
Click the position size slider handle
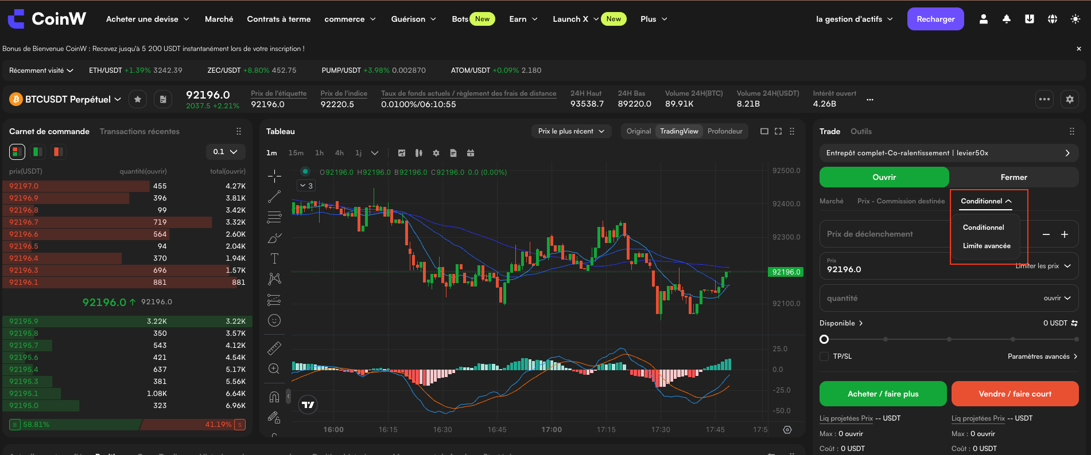(x=824, y=339)
